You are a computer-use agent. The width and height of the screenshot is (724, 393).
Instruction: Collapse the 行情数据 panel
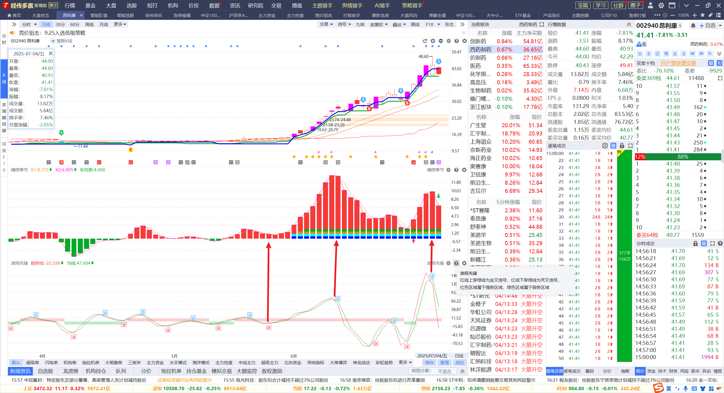(x=629, y=25)
